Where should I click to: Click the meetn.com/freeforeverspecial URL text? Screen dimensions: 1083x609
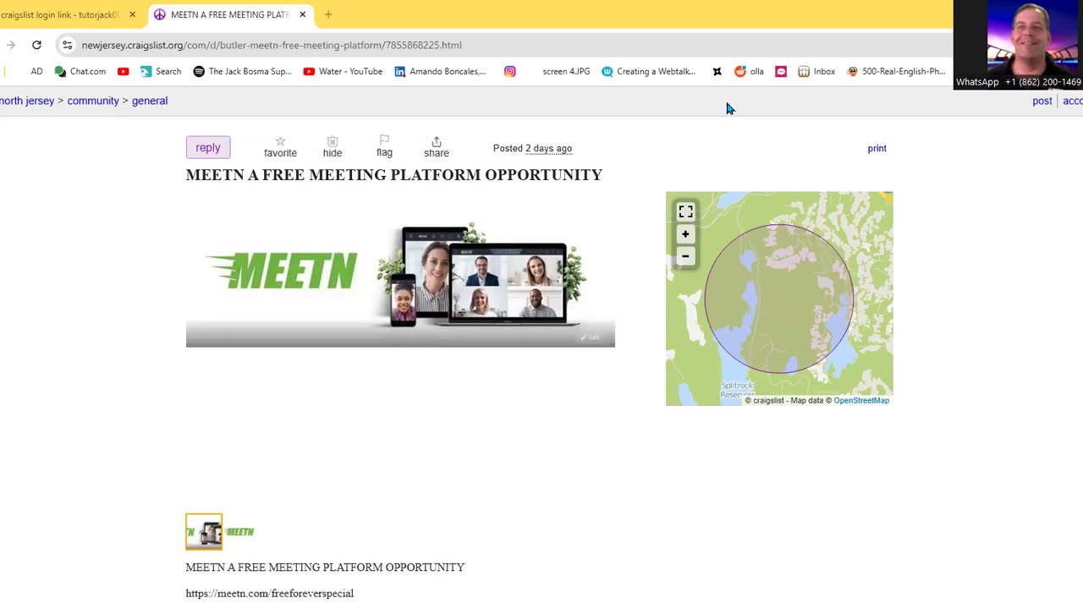(270, 593)
